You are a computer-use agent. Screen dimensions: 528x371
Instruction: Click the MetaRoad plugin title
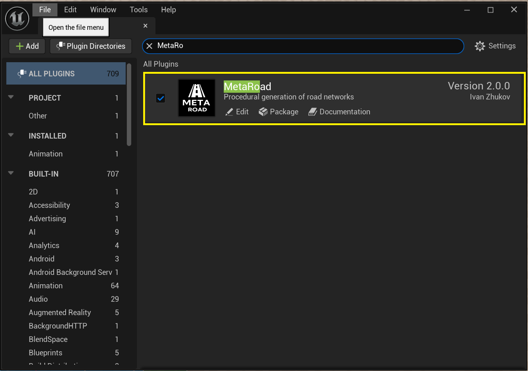[248, 86]
